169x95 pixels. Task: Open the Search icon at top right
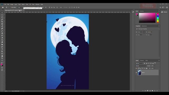coord(160,7)
